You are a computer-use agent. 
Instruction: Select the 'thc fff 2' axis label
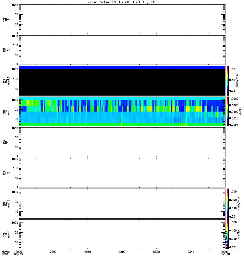(6, 173)
